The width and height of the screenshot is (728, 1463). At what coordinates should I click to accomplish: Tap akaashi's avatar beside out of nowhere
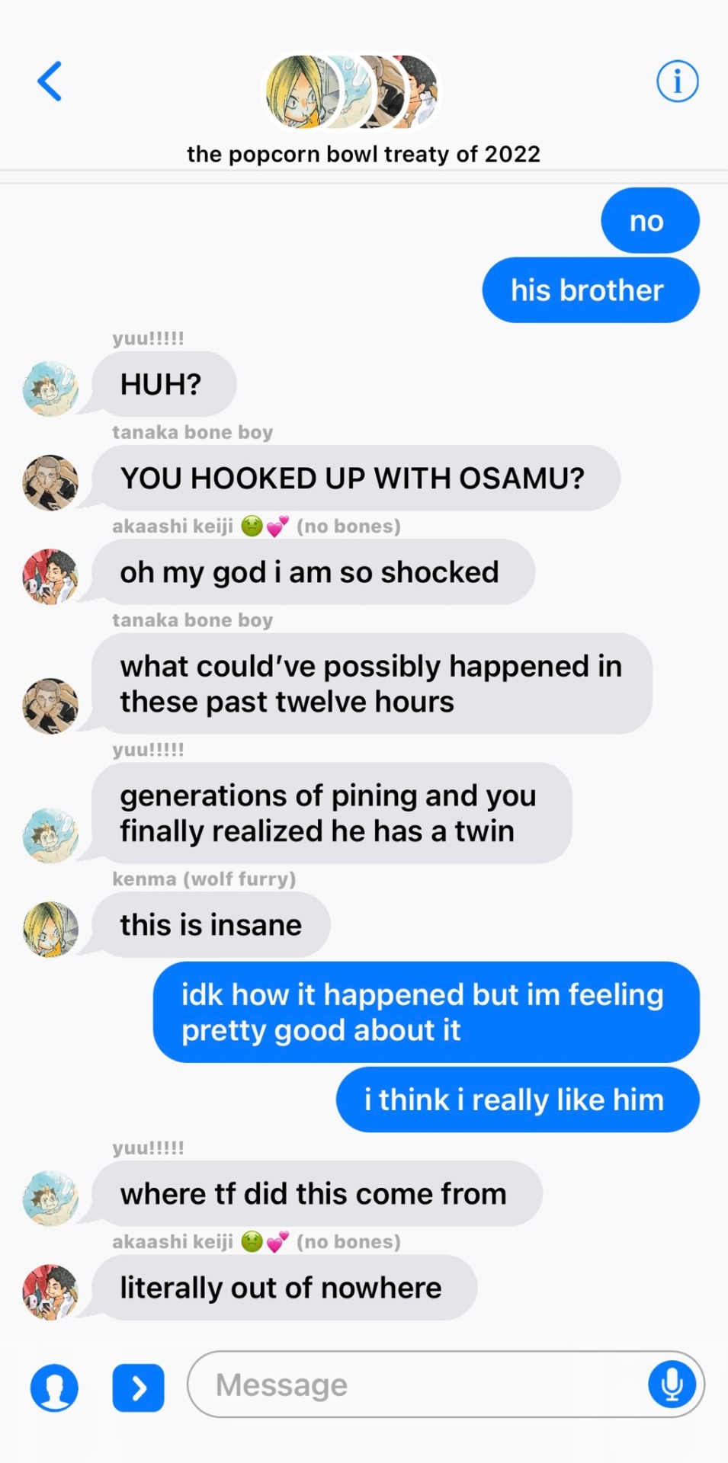[50, 1292]
